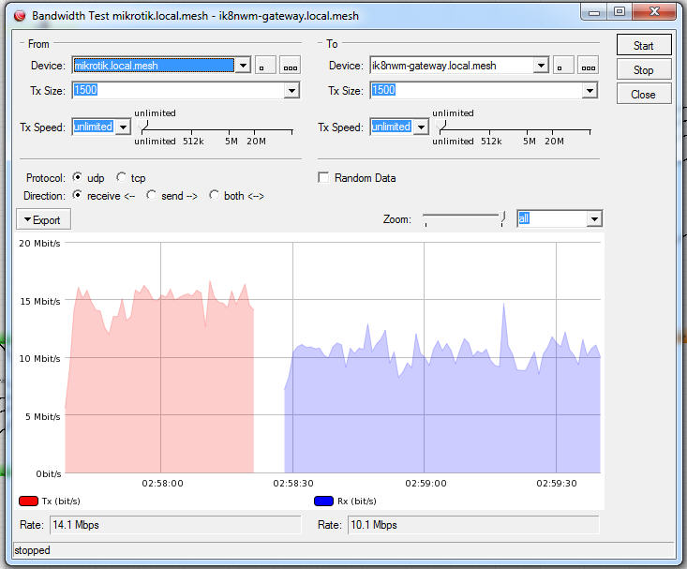Expand the From Tx Size dropdown
Screen dimensions: 687x569
(291, 91)
